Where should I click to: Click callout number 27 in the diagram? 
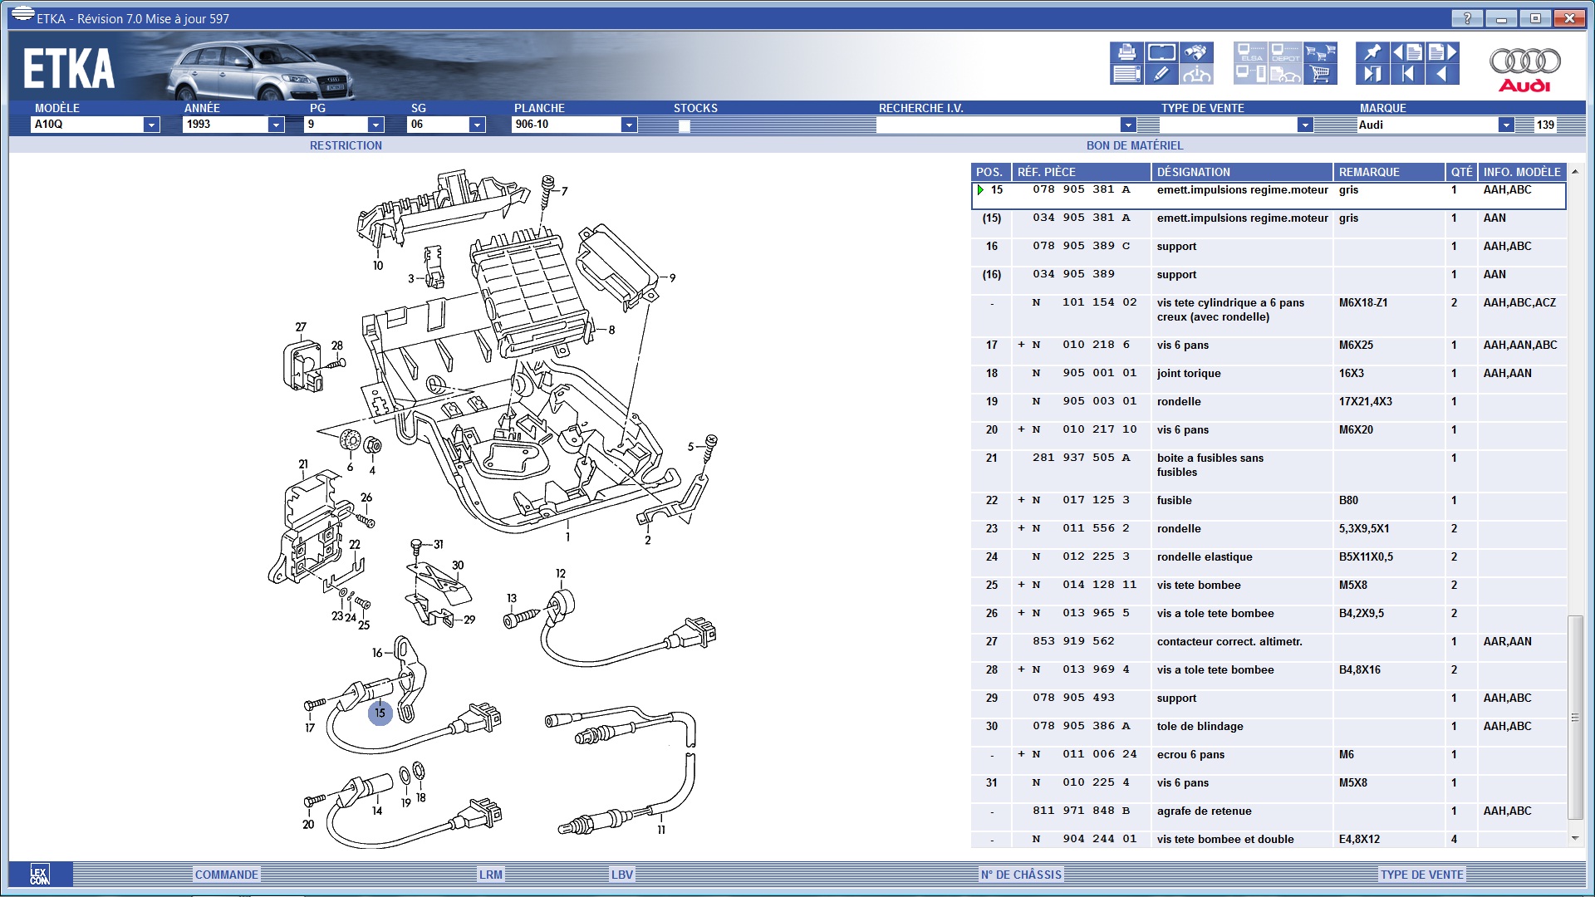(x=301, y=327)
